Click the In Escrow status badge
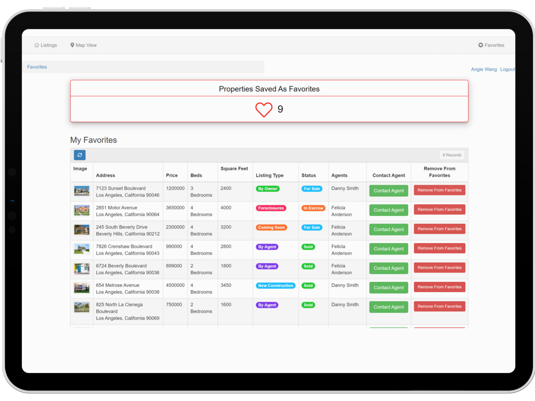535x401 pixels. click(313, 208)
